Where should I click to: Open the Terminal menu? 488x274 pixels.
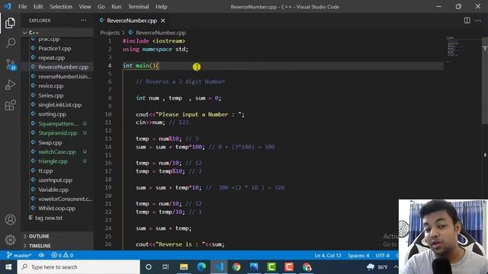(138, 7)
